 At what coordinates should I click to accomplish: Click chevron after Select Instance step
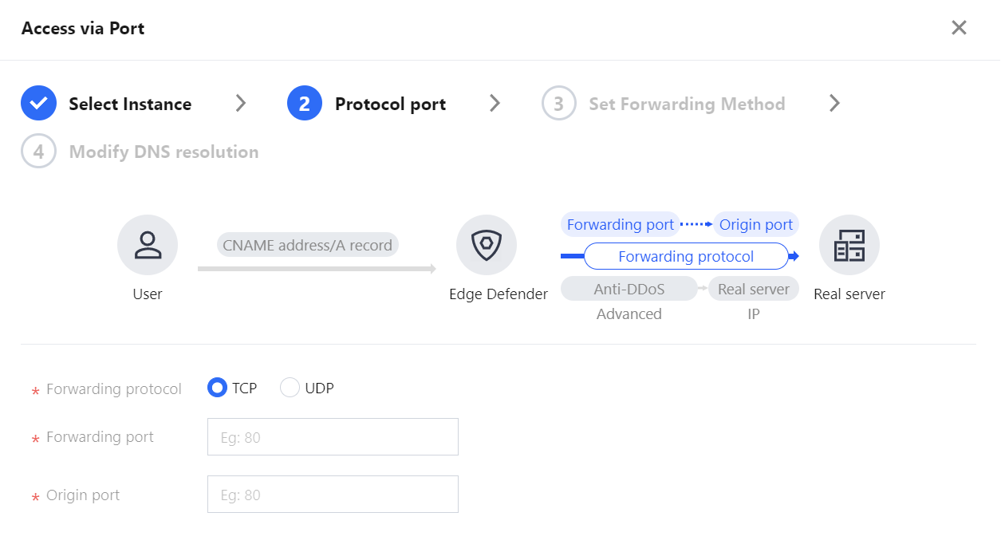(x=241, y=103)
